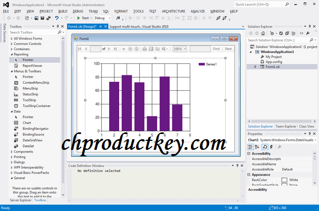Image resolution: width=319 pixels, height=211 pixels.
Task: Click the View Code icon in Solution Explorer
Action: (302, 33)
